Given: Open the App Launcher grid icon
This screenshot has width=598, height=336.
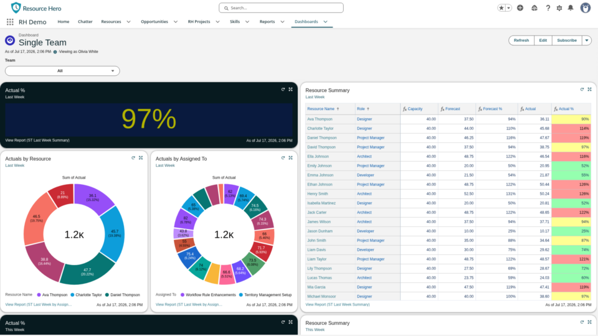Looking at the screenshot, I should tap(10, 22).
